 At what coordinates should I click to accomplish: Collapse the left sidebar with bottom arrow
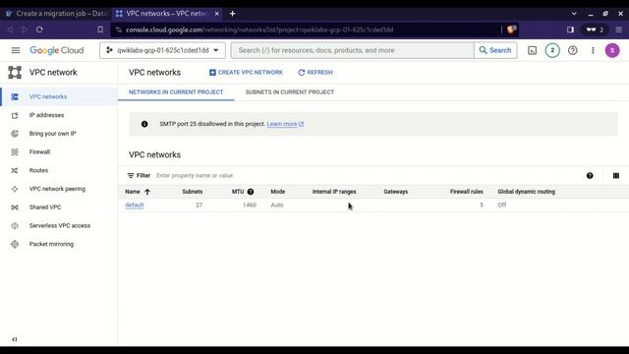pos(15,339)
